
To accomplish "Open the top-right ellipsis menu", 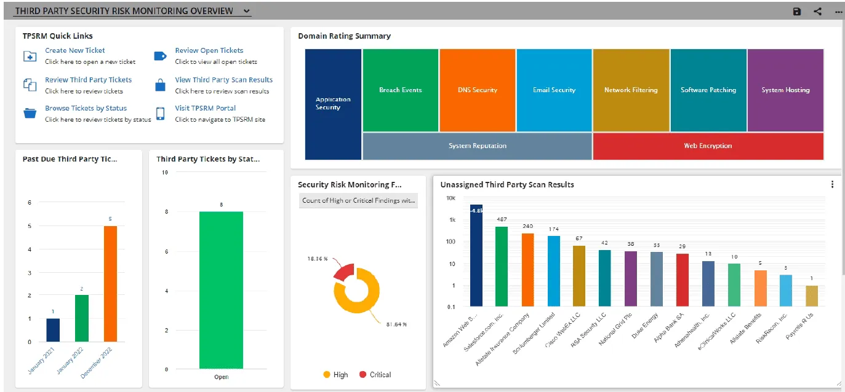I will coord(838,12).
